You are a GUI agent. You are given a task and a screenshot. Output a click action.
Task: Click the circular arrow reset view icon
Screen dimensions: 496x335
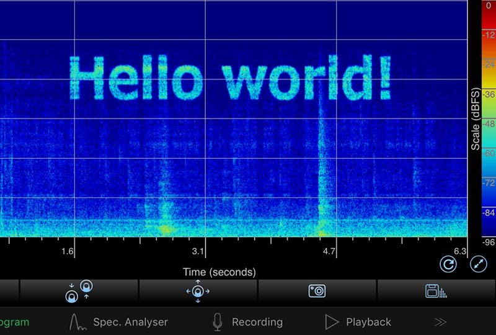pyautogui.click(x=448, y=265)
